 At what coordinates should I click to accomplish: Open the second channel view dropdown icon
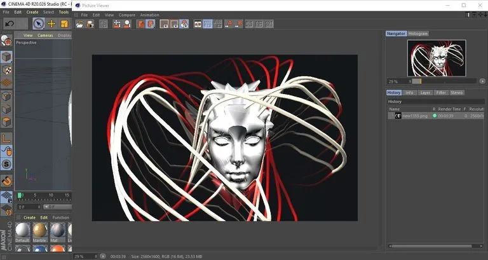point(174,24)
